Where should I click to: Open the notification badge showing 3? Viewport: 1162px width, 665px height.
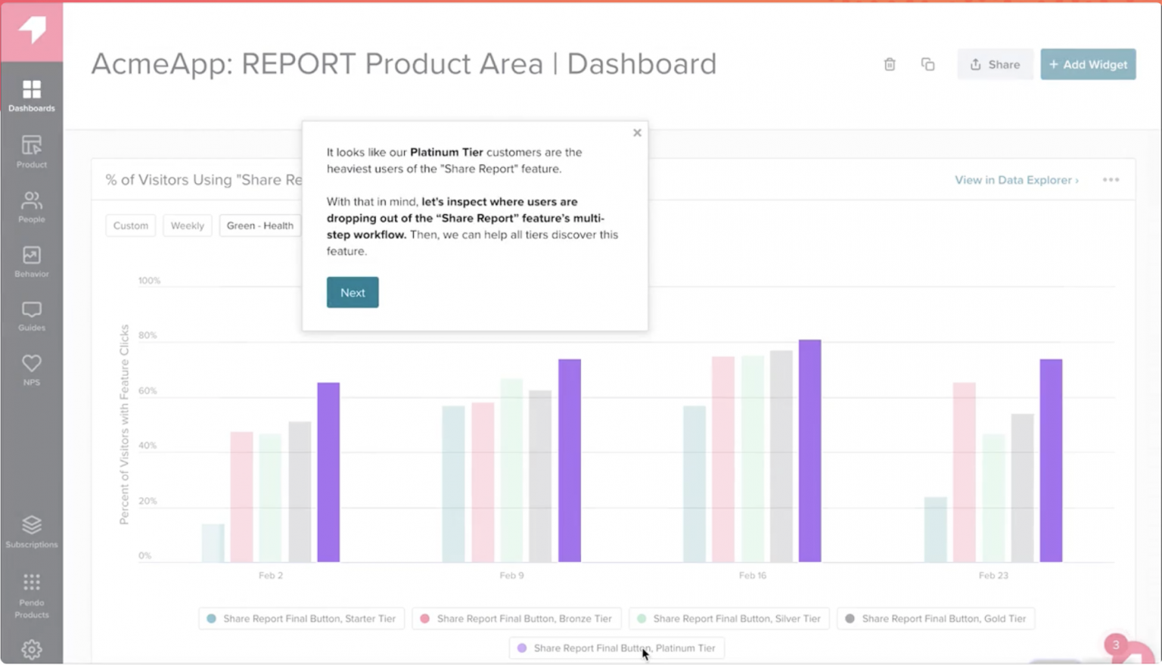click(1115, 645)
